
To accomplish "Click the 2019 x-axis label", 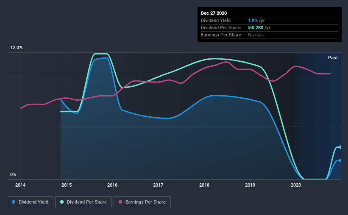I will (250, 185).
